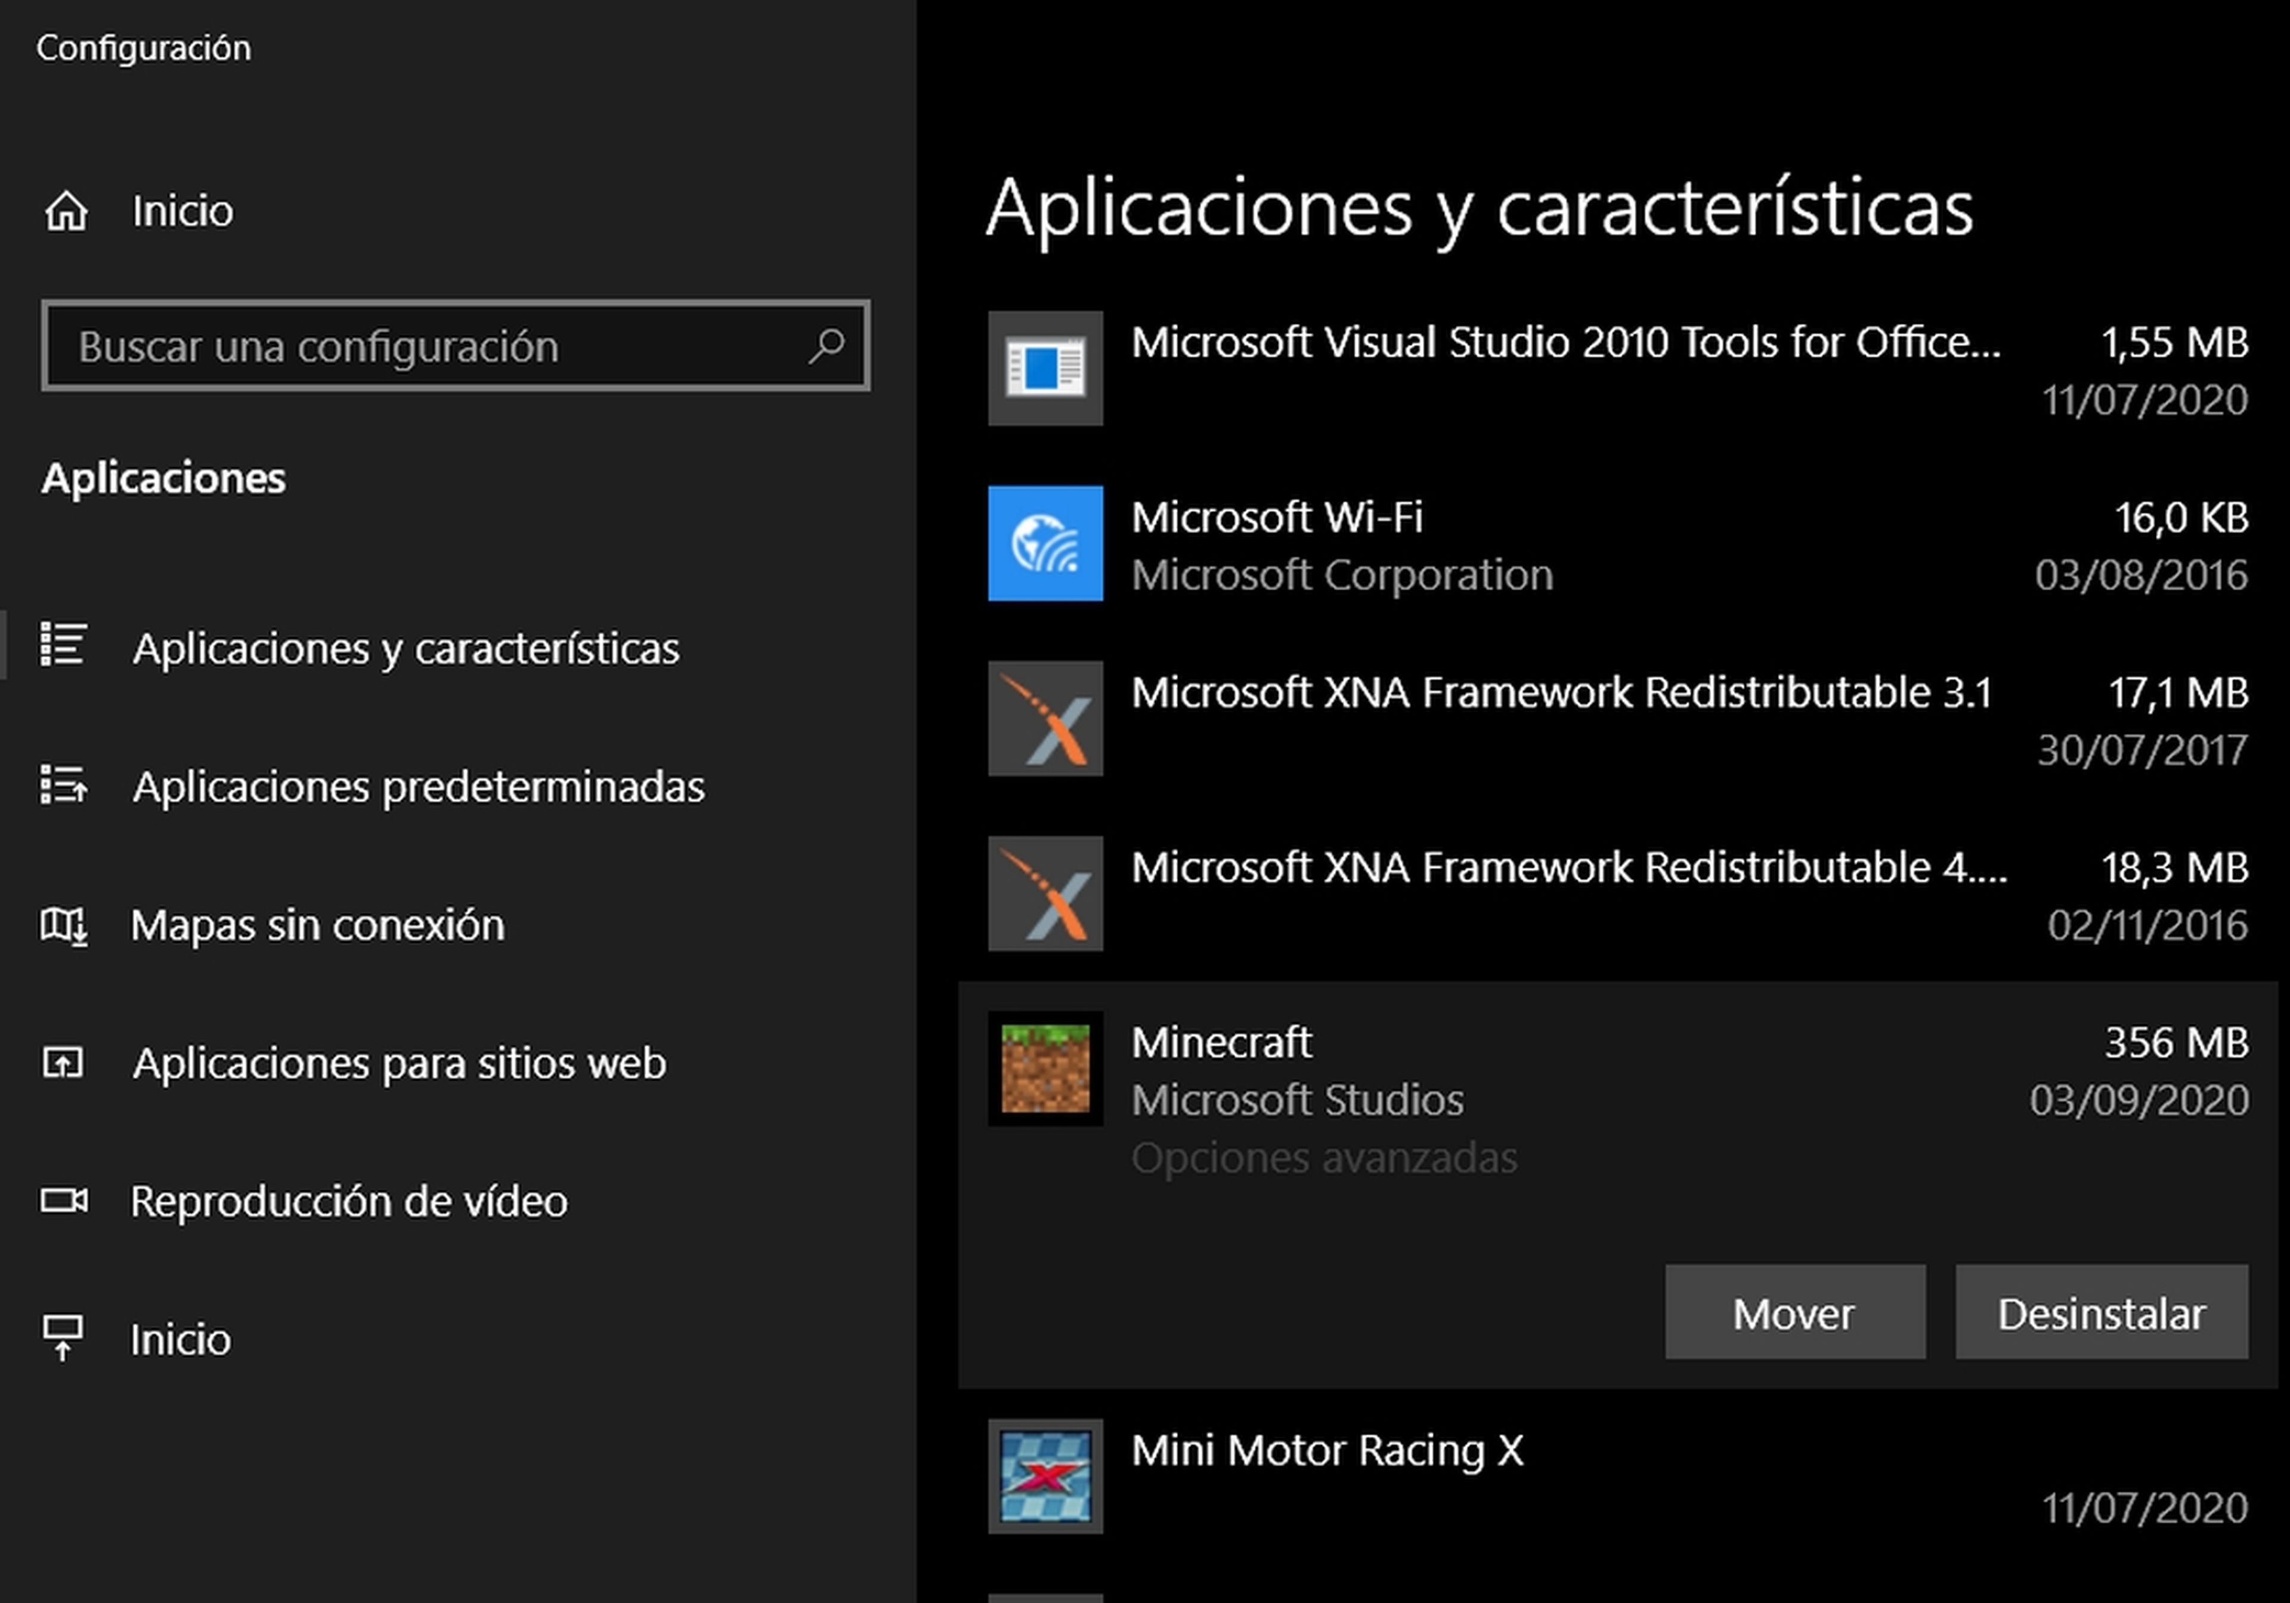Click the 02/11/2016 install date
Viewport: 2290px width, 1603px height.
[2147, 926]
